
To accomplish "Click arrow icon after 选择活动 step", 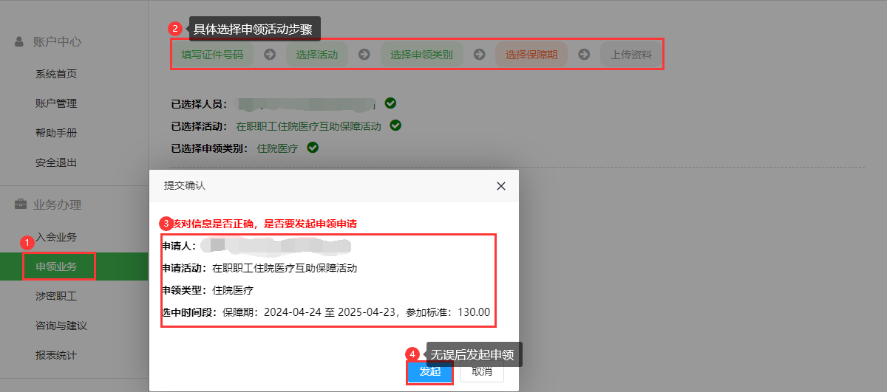I will click(x=364, y=54).
